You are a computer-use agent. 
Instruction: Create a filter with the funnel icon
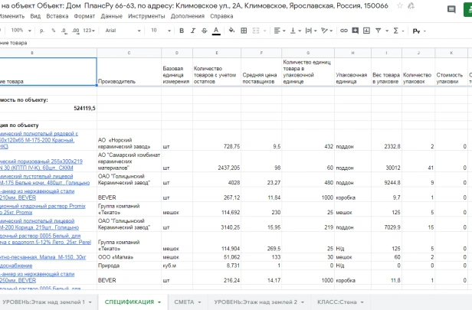(x=378, y=31)
